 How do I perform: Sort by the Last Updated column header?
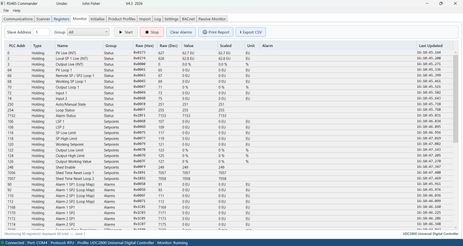pyautogui.click(x=430, y=46)
